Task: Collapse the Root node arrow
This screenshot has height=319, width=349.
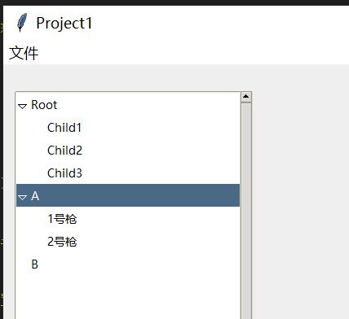Action: pos(22,107)
